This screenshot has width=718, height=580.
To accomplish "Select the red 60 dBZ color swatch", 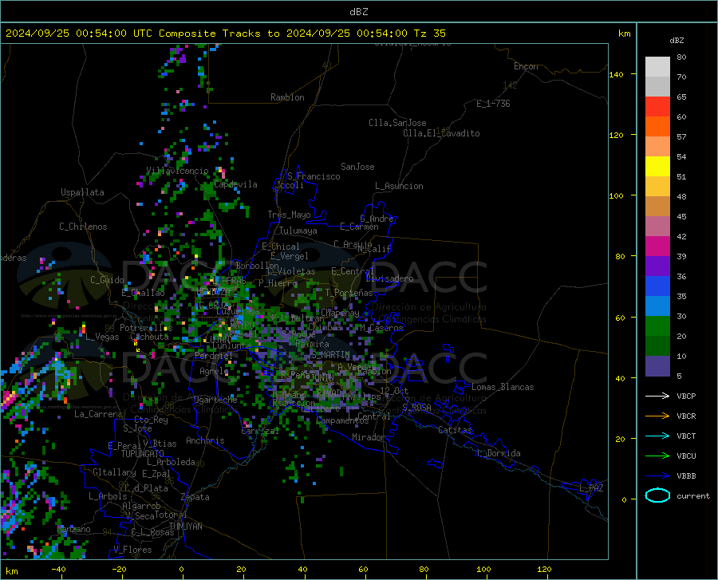I will (657, 107).
